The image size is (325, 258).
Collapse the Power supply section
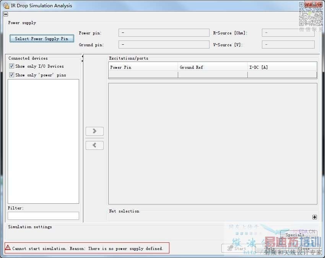coord(6,14)
